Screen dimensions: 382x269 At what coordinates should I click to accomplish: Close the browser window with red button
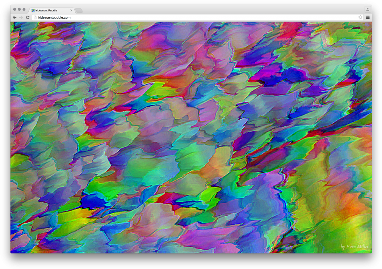[14, 9]
